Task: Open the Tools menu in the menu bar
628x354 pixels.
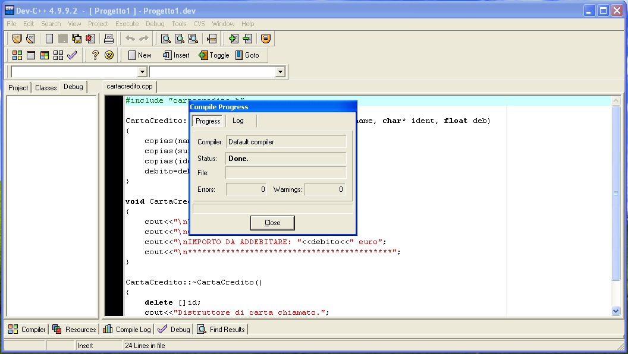Action: [179, 24]
